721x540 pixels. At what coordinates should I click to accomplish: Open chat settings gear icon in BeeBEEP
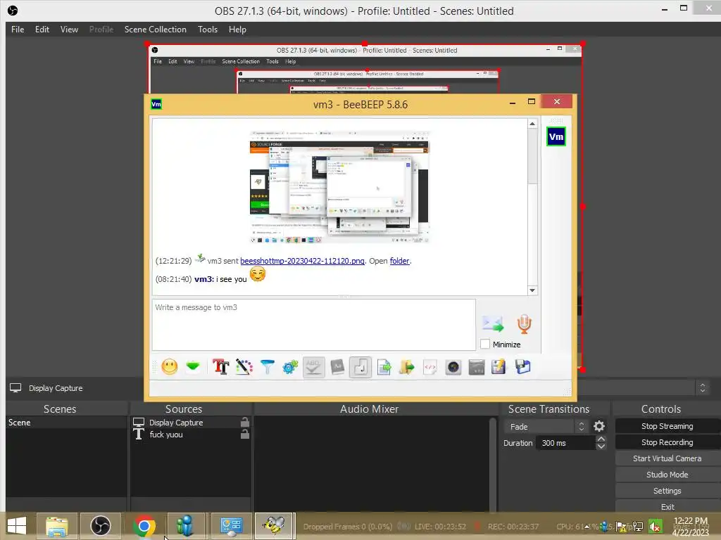(x=290, y=366)
